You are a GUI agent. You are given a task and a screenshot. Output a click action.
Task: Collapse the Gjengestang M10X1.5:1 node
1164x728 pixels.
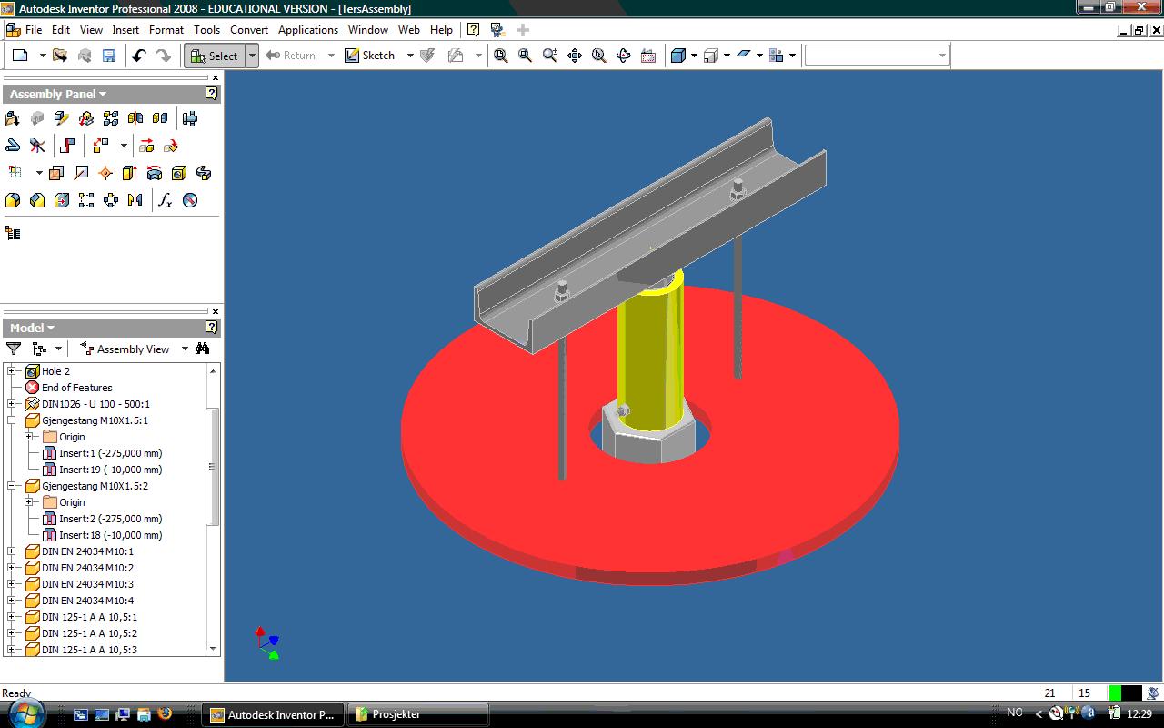point(12,420)
